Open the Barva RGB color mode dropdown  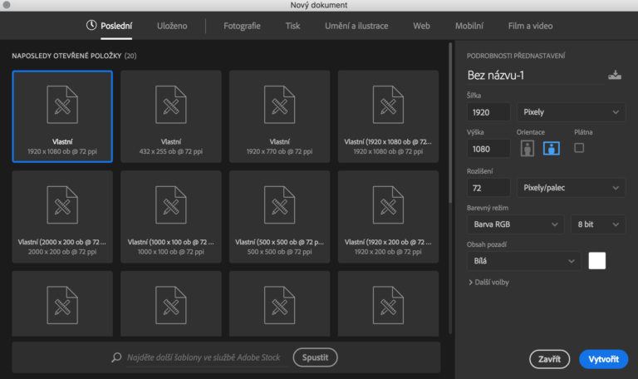pos(515,224)
